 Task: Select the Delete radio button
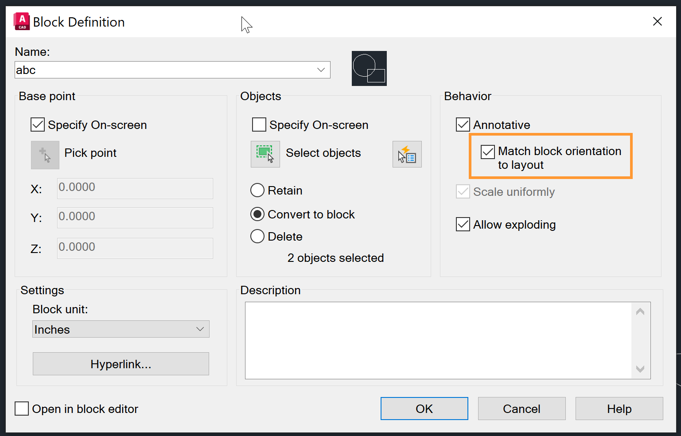click(257, 236)
